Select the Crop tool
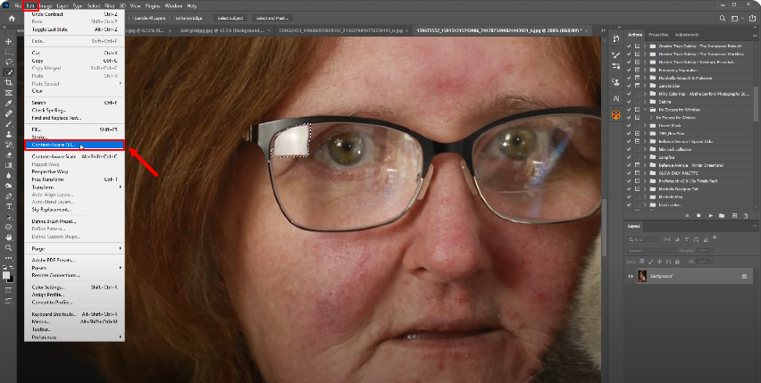Viewport: 761px width, 383px height. pyautogui.click(x=9, y=83)
